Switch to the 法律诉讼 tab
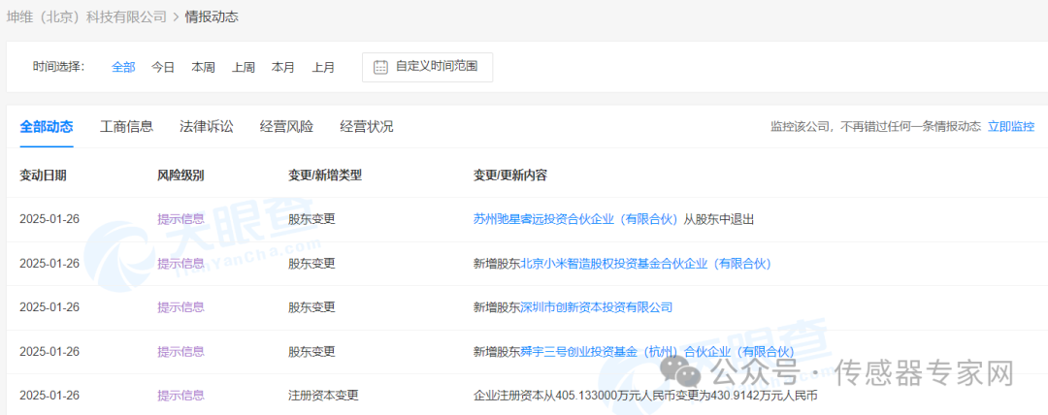Screen dimensions: 1048x415 pyautogui.click(x=207, y=126)
